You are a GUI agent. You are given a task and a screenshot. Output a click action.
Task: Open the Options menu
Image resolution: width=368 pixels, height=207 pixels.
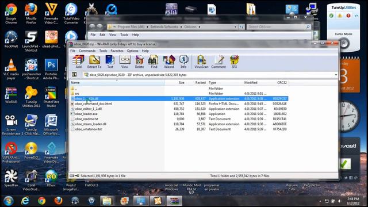click(133, 51)
